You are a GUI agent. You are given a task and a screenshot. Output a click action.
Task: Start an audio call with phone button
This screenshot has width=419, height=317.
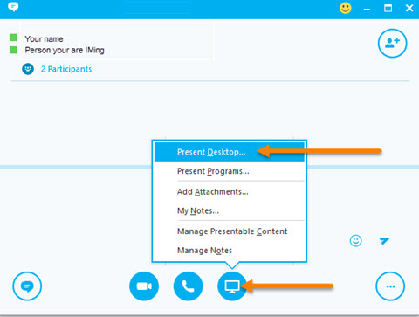pos(188,286)
